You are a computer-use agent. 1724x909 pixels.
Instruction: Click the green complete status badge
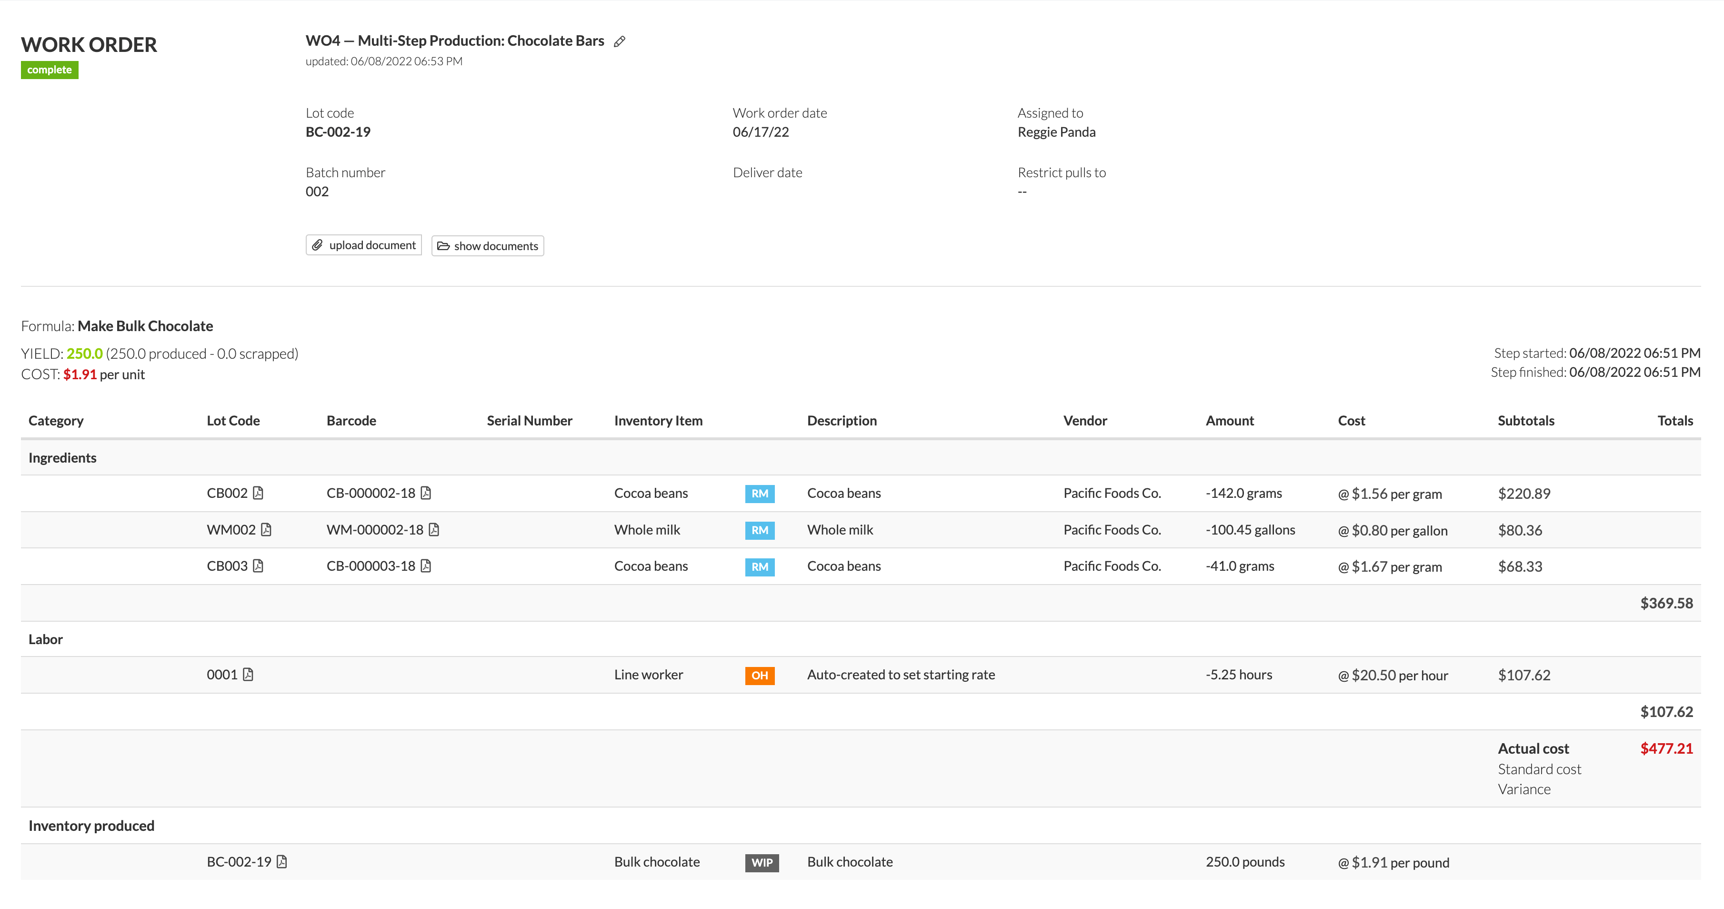(50, 70)
